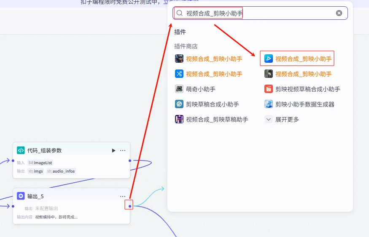Choose the 剪映小助手数据生成器 plugin icon
The width and height of the screenshot is (369, 237).
click(269, 104)
